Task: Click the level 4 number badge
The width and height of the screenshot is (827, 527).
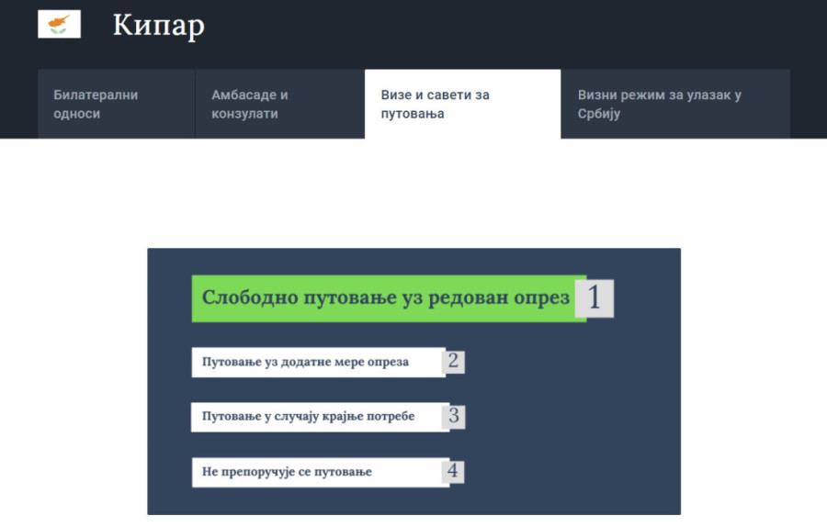Action: [452, 472]
